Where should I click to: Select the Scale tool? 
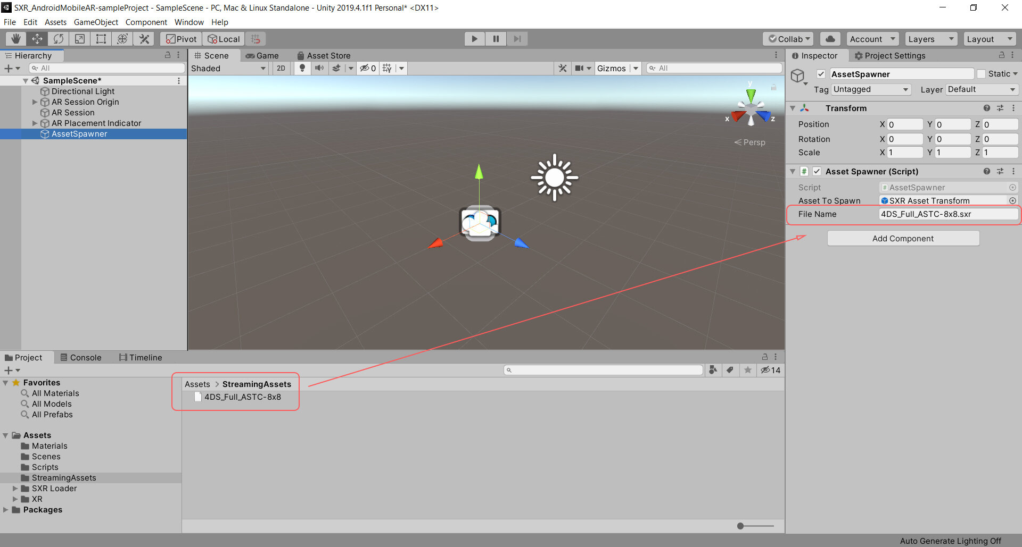click(80, 39)
